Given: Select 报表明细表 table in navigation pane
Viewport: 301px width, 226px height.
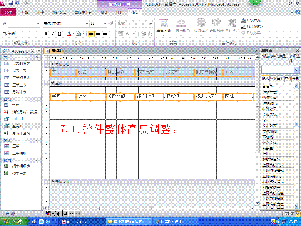Looking at the screenshot, I should click(21, 64).
